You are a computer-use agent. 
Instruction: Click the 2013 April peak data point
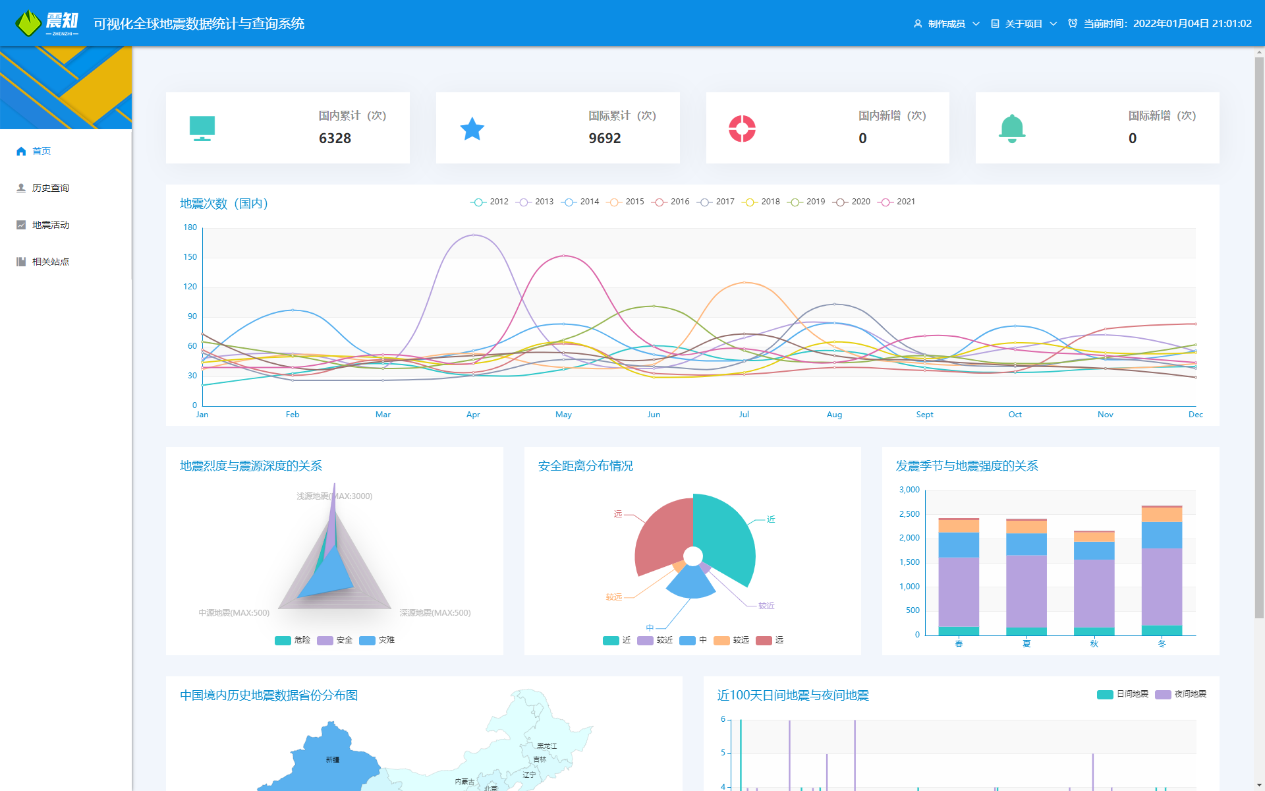pos(473,235)
